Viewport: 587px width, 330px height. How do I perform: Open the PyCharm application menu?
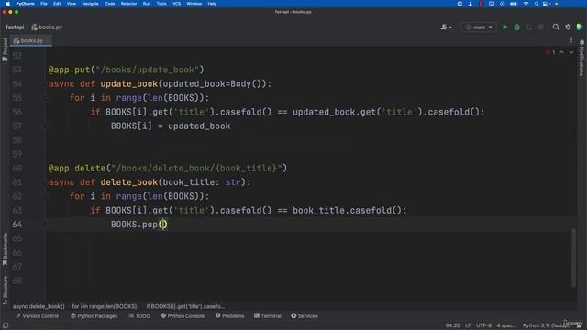[x=25, y=4]
